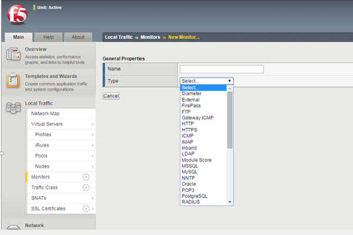Click the plus icon next to Monitors
The width and height of the screenshot is (353, 235).
point(86,177)
